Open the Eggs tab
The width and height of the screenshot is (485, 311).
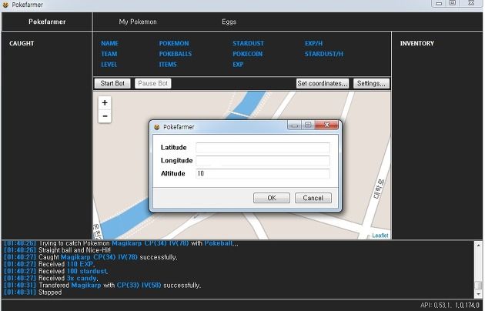click(x=229, y=22)
